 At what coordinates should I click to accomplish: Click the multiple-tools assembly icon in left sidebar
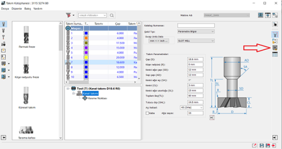click(3, 44)
